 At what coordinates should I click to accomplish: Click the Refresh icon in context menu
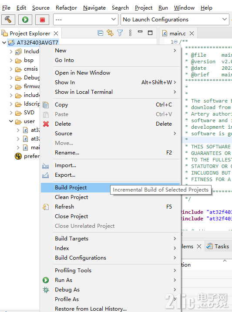46,207
